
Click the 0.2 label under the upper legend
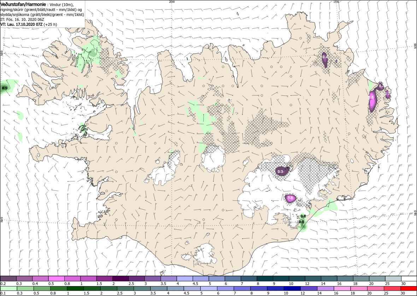[3, 284]
